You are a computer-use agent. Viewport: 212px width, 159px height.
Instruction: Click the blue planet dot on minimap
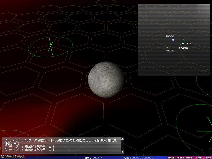coord(173,40)
